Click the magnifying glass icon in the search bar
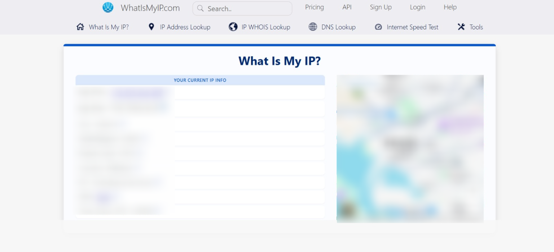The height and width of the screenshot is (252, 554). click(201, 8)
